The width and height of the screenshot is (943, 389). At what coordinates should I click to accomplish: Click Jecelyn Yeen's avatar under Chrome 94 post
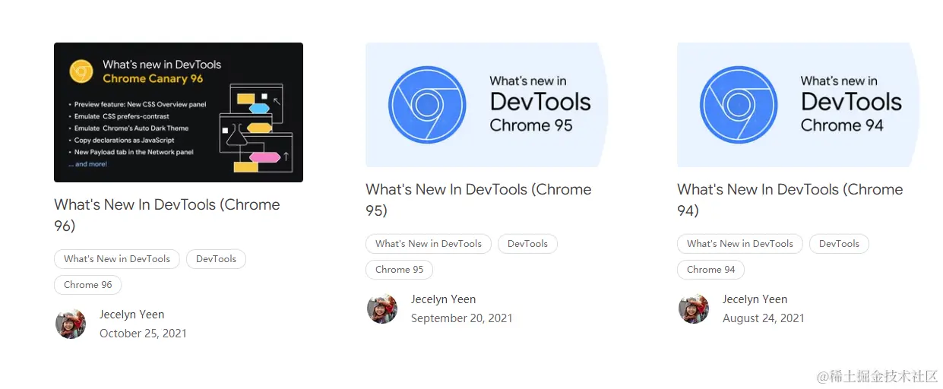(694, 308)
